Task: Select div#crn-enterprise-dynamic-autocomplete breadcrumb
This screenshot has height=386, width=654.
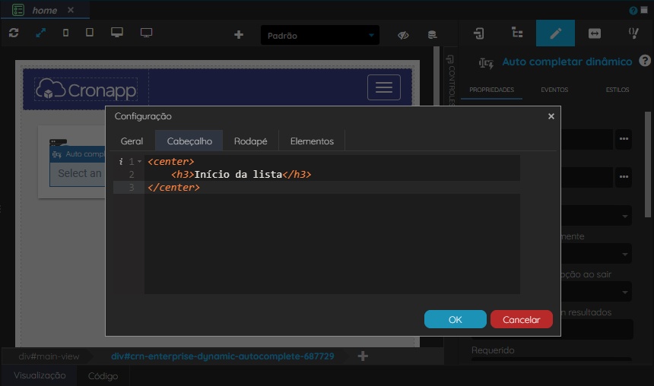Action: [222, 356]
